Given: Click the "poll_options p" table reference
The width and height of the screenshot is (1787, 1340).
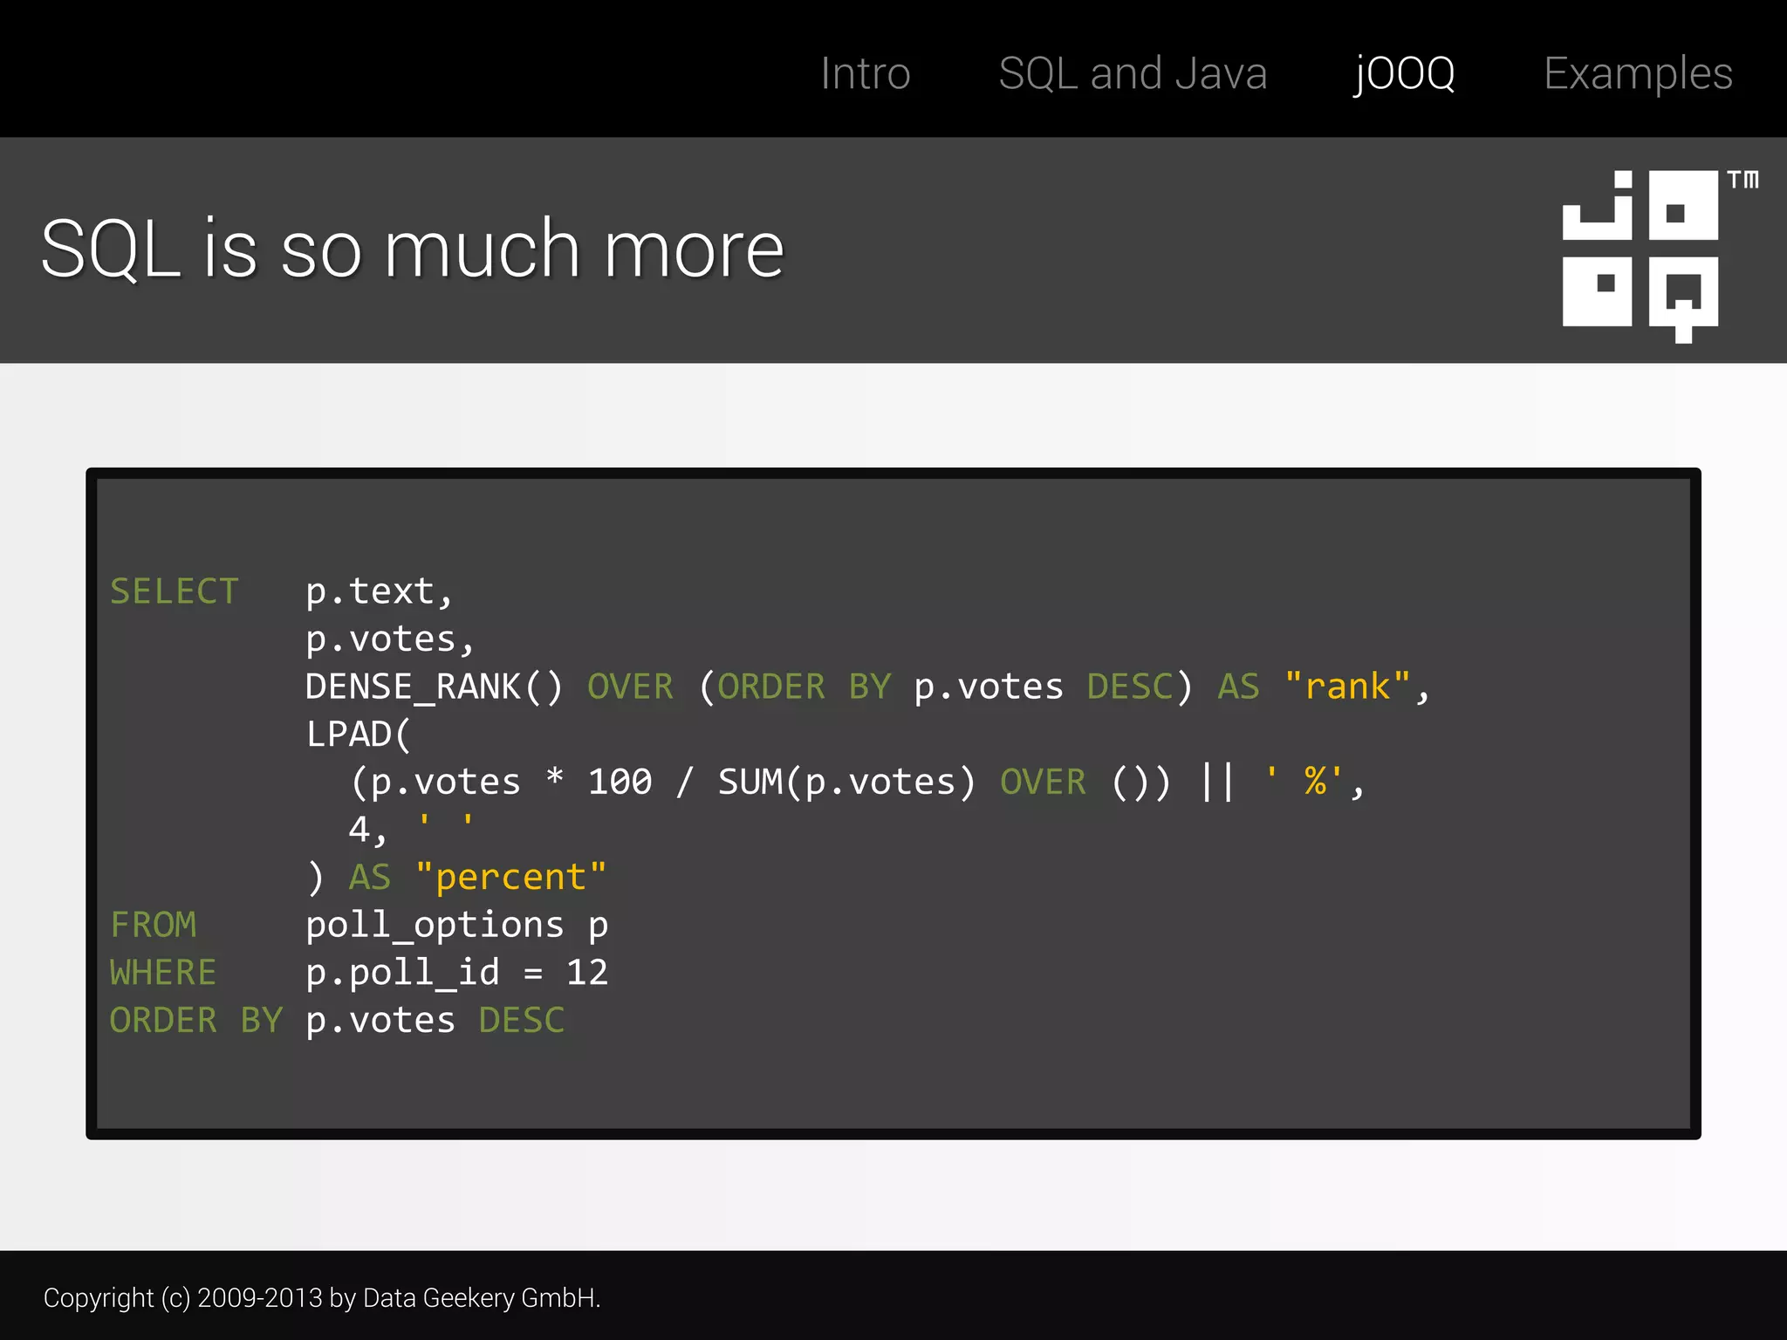Looking at the screenshot, I should coord(456,926).
